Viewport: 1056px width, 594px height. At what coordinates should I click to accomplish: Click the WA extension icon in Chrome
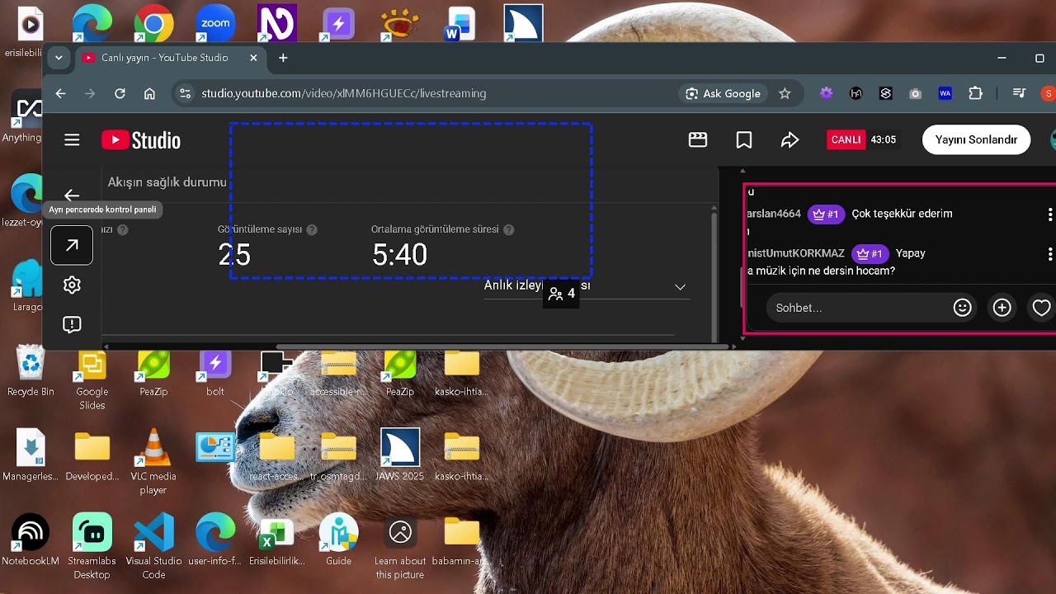pyautogui.click(x=945, y=93)
